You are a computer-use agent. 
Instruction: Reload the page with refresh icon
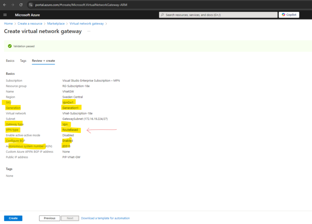[21, 5]
